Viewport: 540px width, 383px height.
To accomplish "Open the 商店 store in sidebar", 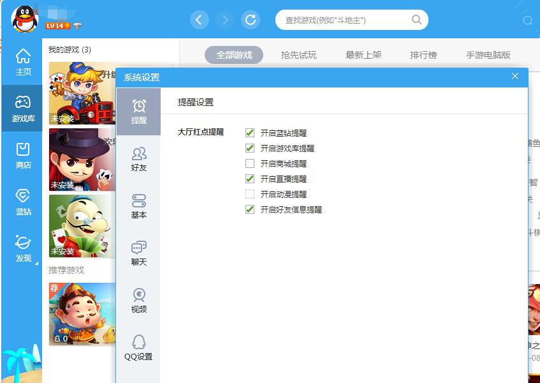I will pos(23,156).
